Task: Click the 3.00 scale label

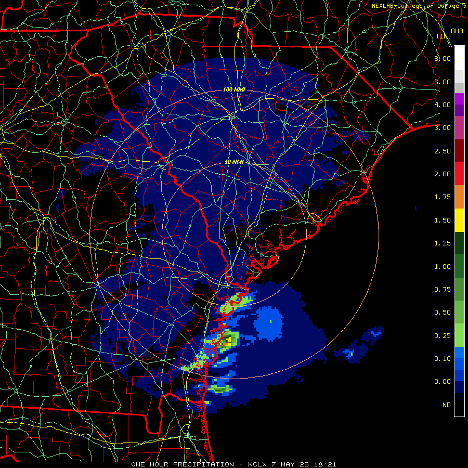Action: (x=443, y=128)
